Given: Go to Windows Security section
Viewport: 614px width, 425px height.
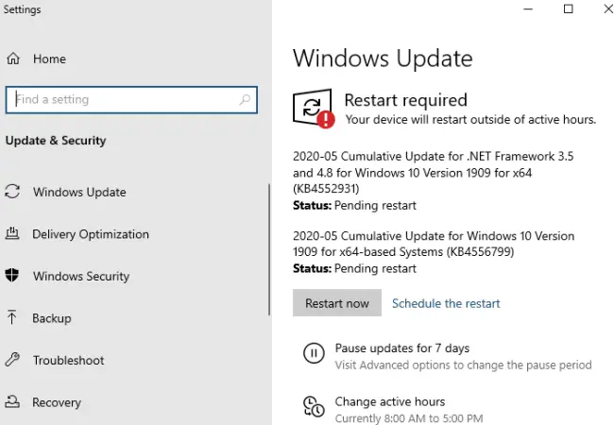Looking at the screenshot, I should pyautogui.click(x=81, y=276).
